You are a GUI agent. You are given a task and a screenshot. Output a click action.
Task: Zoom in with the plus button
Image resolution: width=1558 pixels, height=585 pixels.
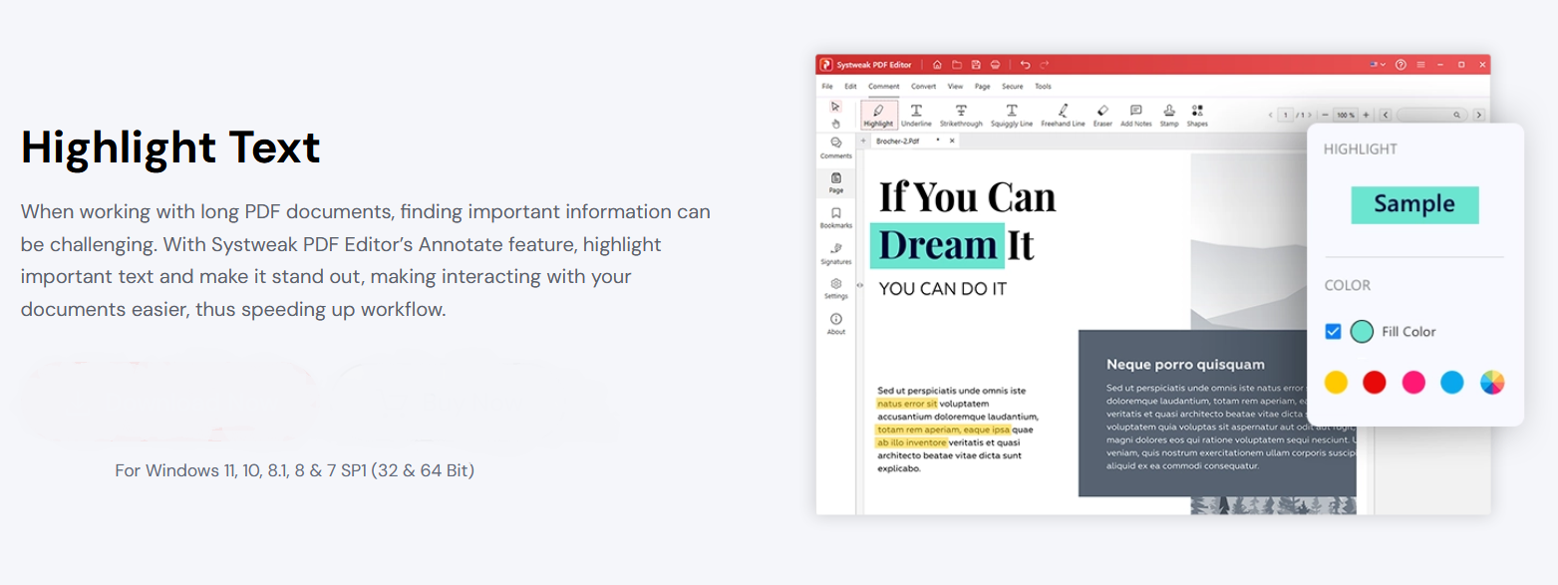(1366, 115)
